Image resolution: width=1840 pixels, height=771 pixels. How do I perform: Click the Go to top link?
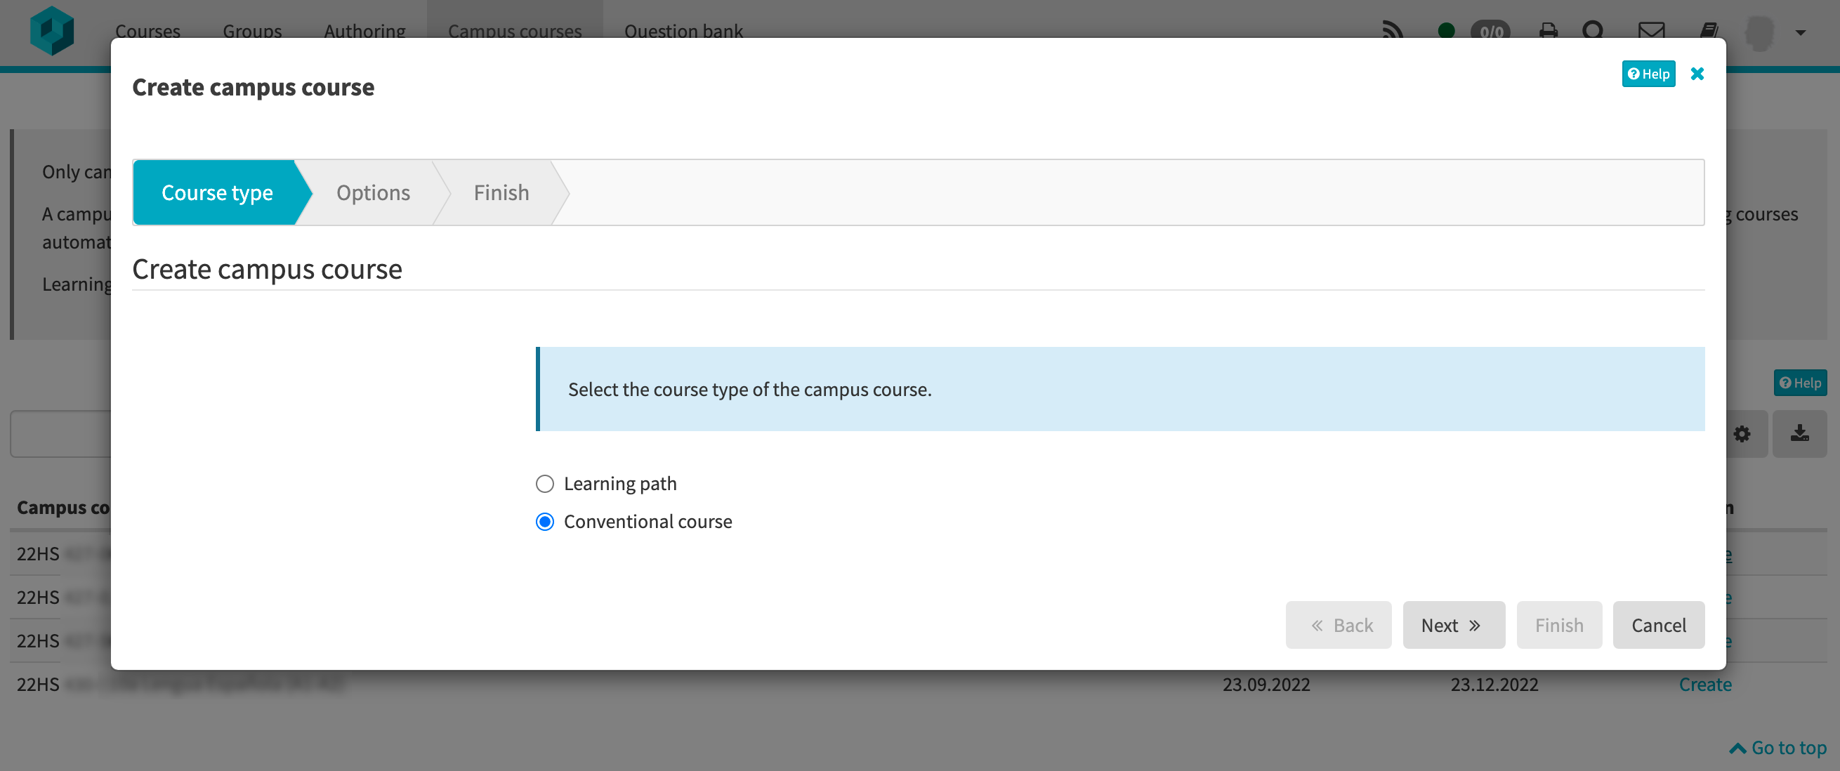[1778, 747]
